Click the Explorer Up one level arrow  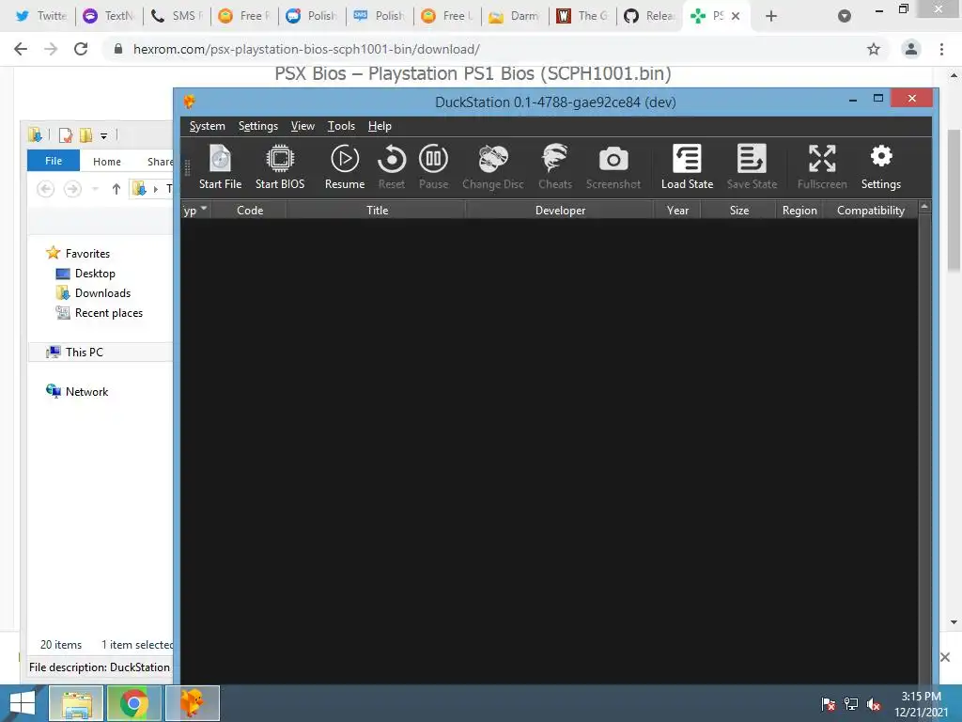(x=116, y=189)
